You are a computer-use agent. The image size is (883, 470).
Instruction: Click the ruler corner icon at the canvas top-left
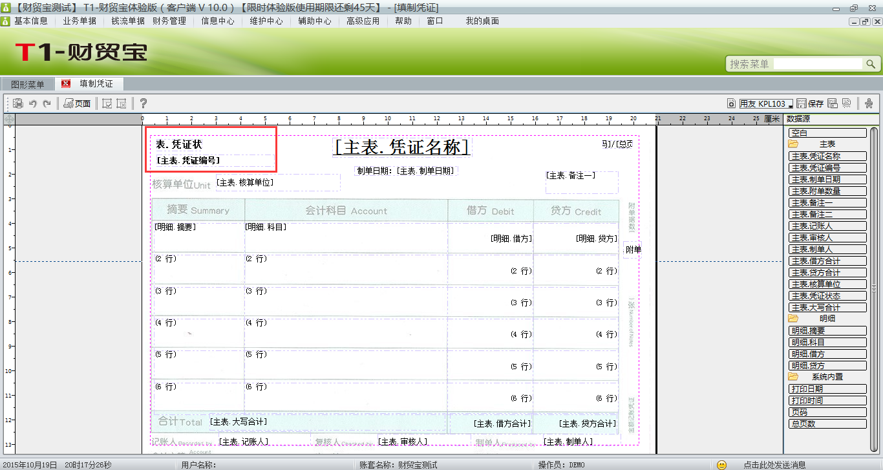[9, 120]
